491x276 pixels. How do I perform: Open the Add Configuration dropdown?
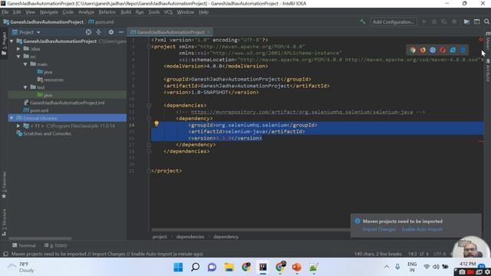(394, 22)
